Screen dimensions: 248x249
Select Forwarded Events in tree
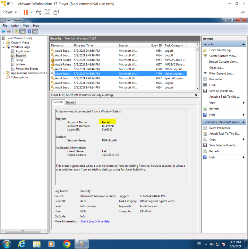coord(27,69)
